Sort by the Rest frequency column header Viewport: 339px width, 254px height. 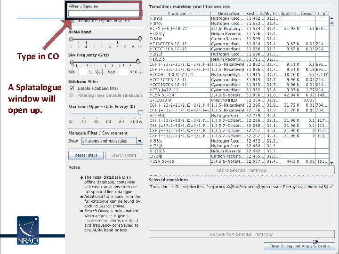(255, 14)
